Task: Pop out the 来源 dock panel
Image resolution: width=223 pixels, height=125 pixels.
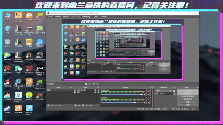Action: coord(98,88)
